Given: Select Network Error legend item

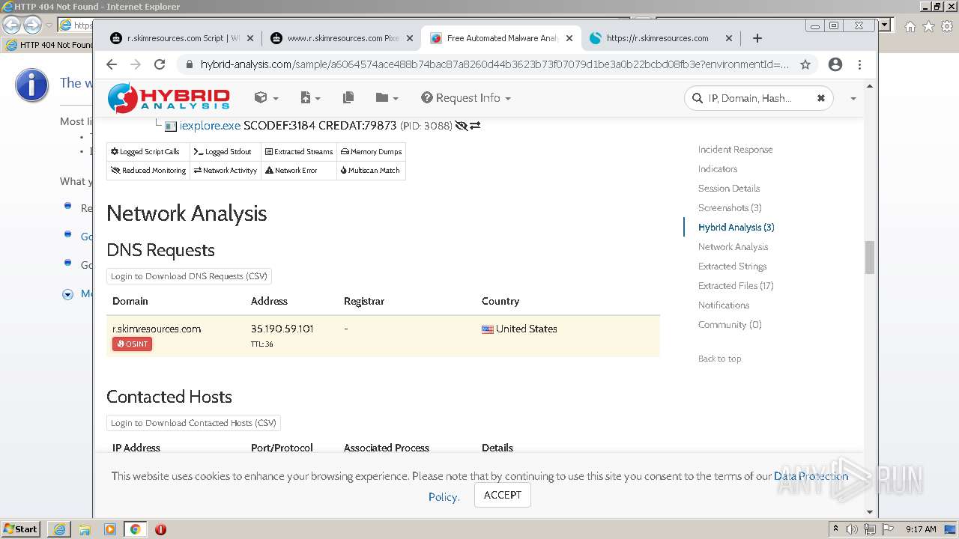Looking at the screenshot, I should pos(299,171).
